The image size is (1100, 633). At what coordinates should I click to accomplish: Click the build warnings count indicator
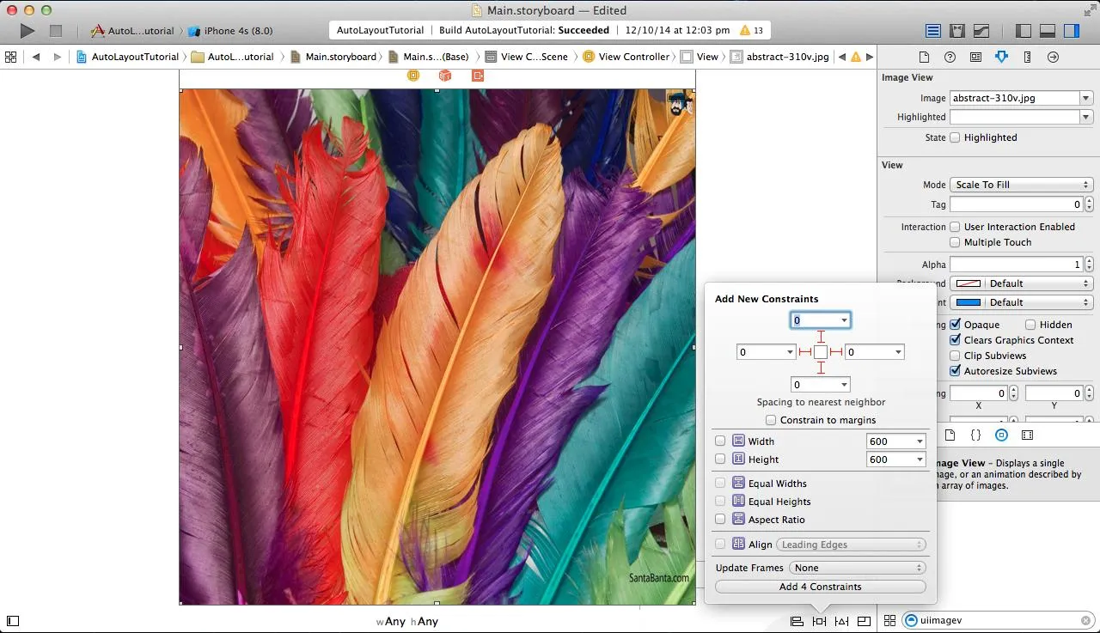pos(751,30)
